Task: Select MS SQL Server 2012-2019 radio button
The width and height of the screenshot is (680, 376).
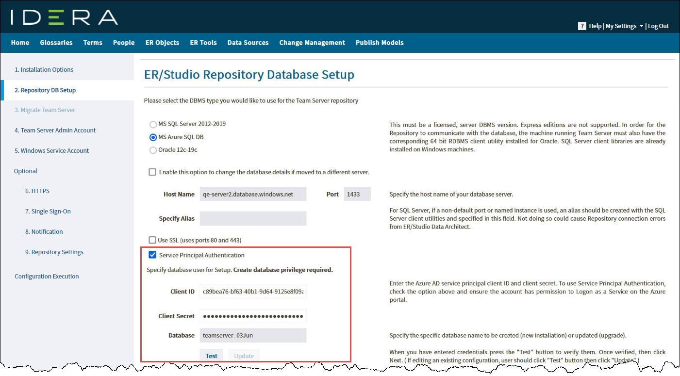Action: 153,124
